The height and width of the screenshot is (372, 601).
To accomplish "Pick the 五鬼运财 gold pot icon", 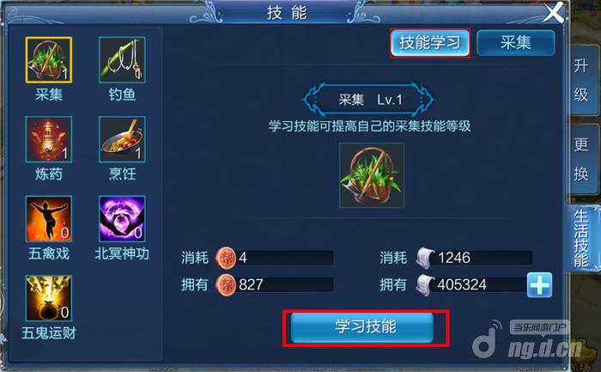I will [x=49, y=298].
